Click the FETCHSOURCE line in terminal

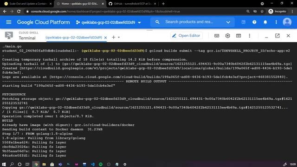(14, 94)
